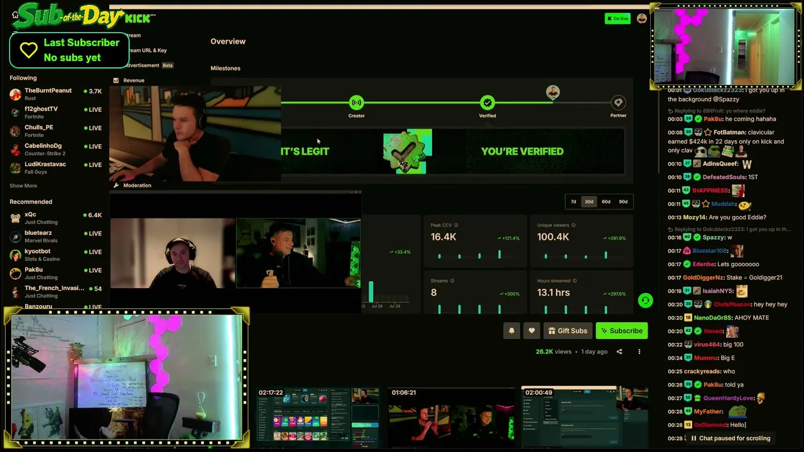The height and width of the screenshot is (452, 804).
Task: Open bluetearz channel avatar
Action: (15, 237)
